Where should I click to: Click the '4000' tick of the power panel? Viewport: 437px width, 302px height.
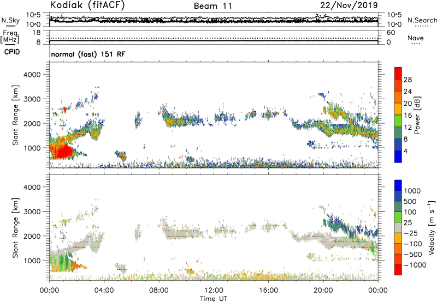(32, 75)
